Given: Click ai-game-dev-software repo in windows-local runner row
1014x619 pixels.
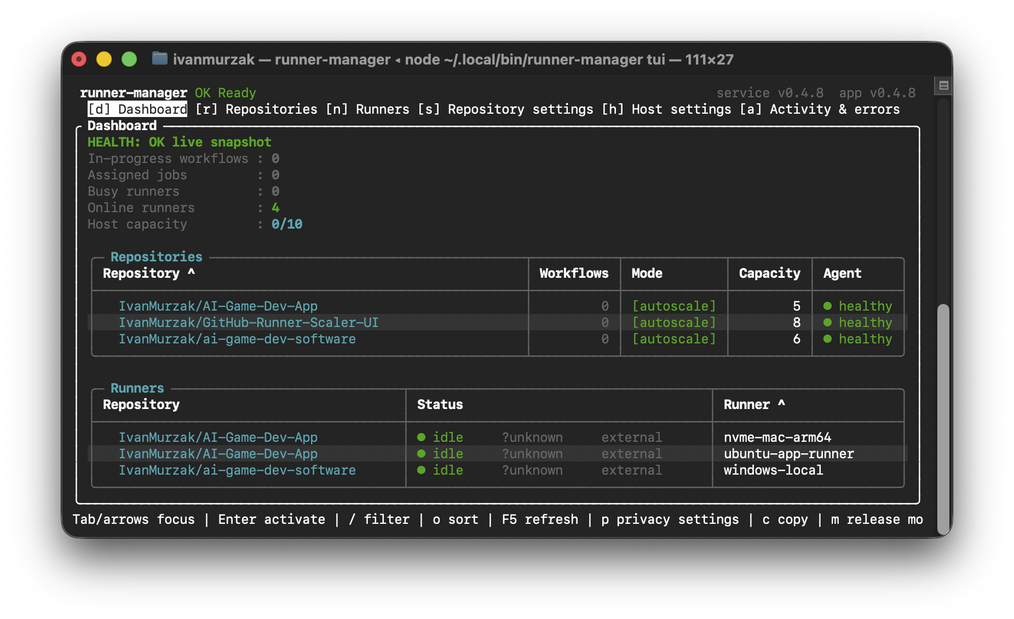Looking at the screenshot, I should [237, 470].
